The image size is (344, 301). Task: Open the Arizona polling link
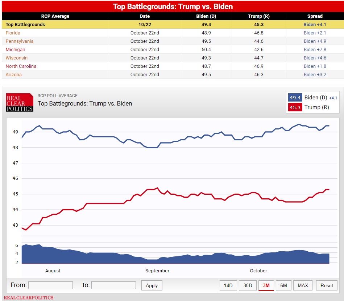13,74
